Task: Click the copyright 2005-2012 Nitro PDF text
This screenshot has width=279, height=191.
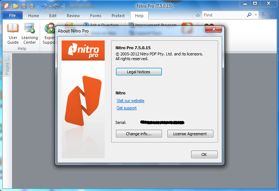Action: click(x=159, y=54)
